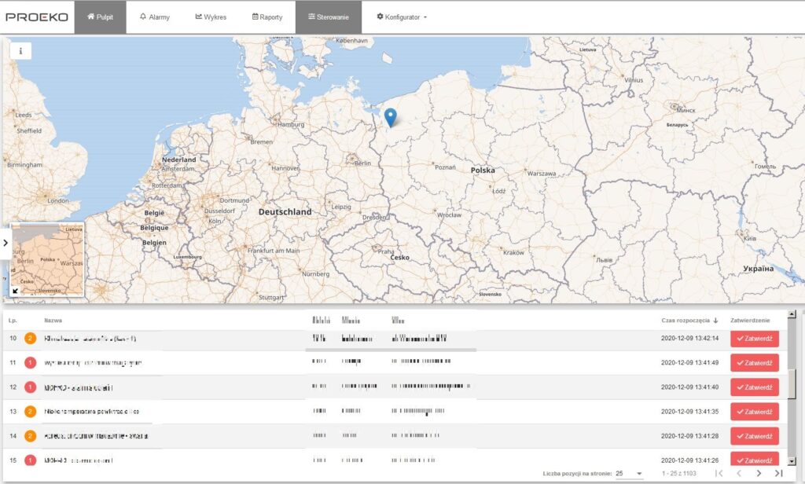Go to the previous page of alarms
Image resolution: width=805 pixels, height=484 pixels.
(x=739, y=473)
